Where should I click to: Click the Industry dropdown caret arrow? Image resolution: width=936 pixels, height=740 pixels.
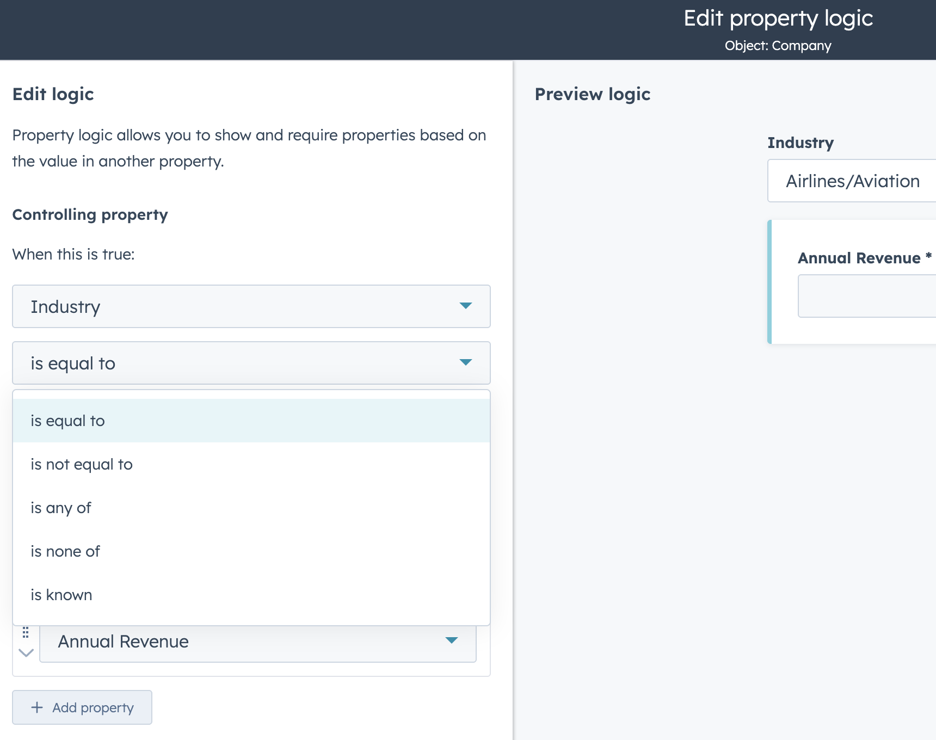coord(465,306)
